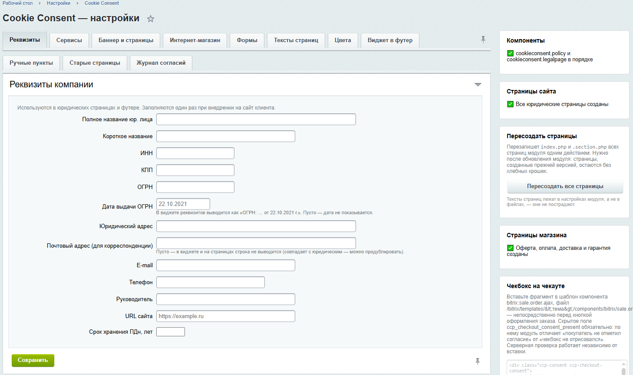This screenshot has height=375, width=633.
Task: Open the Журнал согласий tab
Action: [161, 63]
